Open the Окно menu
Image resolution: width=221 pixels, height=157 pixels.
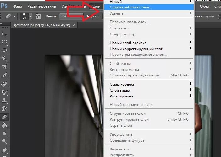[204, 6]
